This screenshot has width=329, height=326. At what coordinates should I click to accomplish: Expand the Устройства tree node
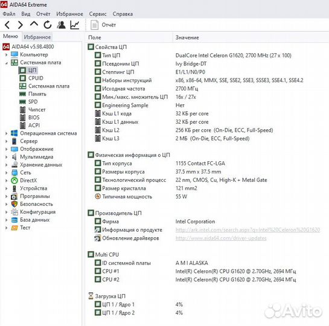[x=6, y=188]
